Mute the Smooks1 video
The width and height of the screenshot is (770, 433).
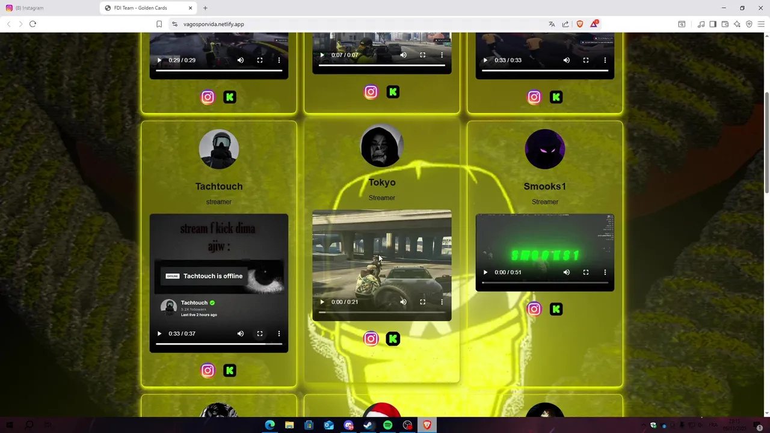pos(567,272)
